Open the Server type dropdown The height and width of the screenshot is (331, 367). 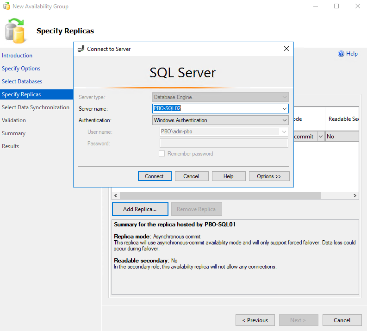(x=220, y=97)
